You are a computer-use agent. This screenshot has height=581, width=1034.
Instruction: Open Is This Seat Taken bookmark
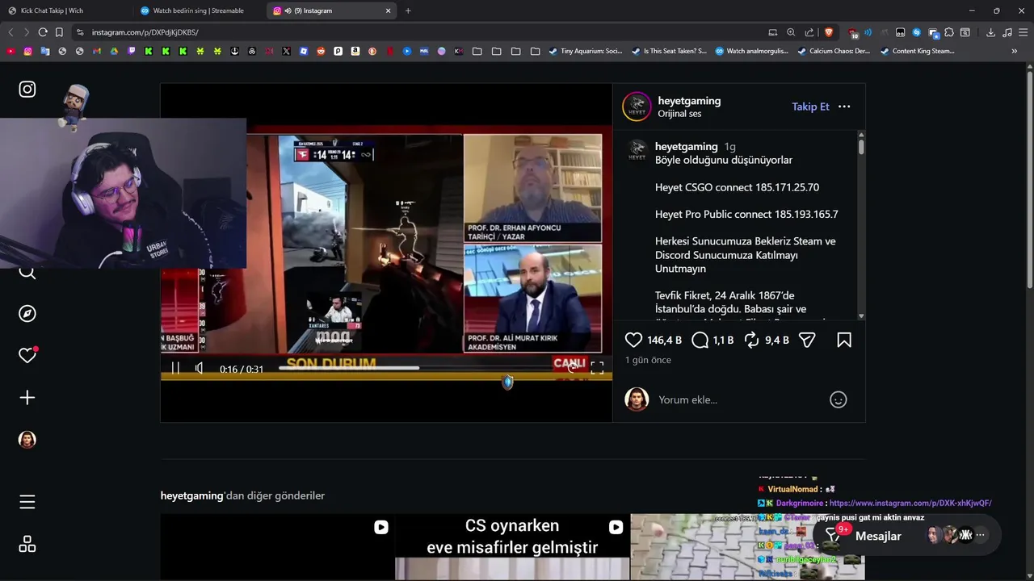click(x=669, y=51)
